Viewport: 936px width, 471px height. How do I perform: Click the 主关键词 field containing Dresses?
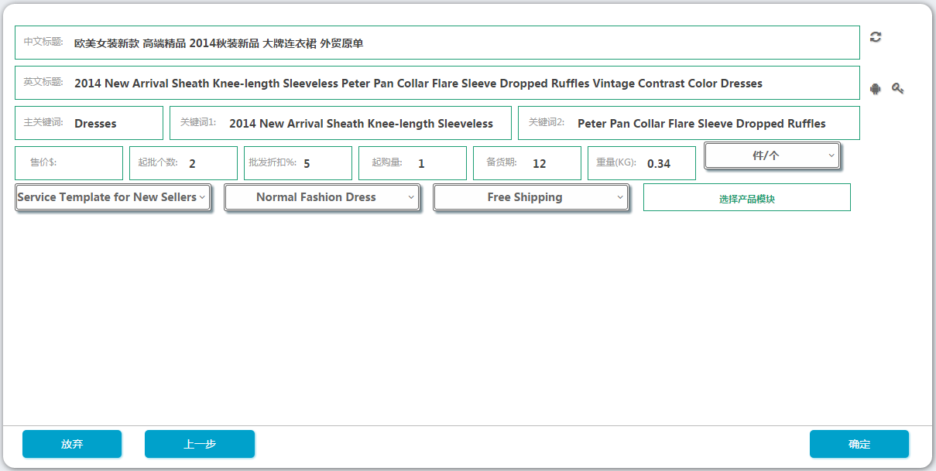point(89,123)
